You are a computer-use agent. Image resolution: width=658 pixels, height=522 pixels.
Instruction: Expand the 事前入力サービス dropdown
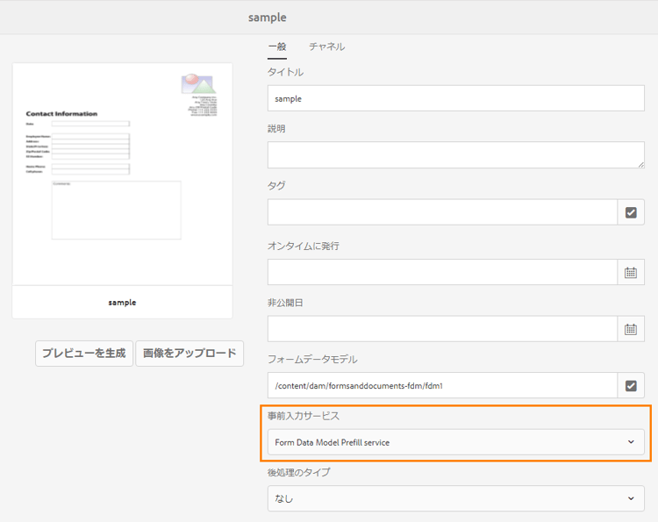coord(455,442)
